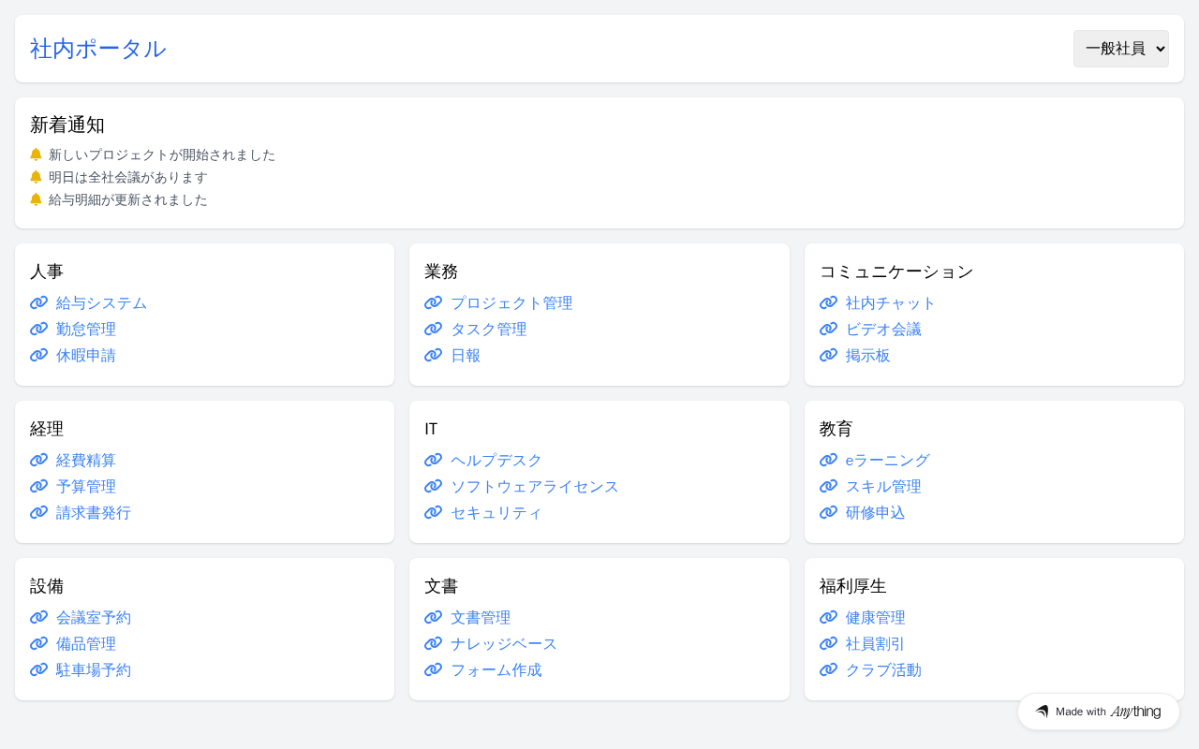
Task: Open ソフトウェアライセンス link
Action: tap(534, 487)
